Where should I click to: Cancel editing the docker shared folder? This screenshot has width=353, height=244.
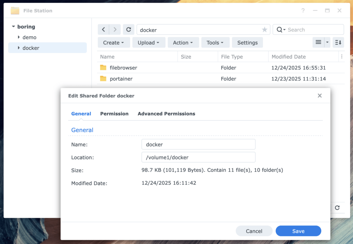pos(254,231)
